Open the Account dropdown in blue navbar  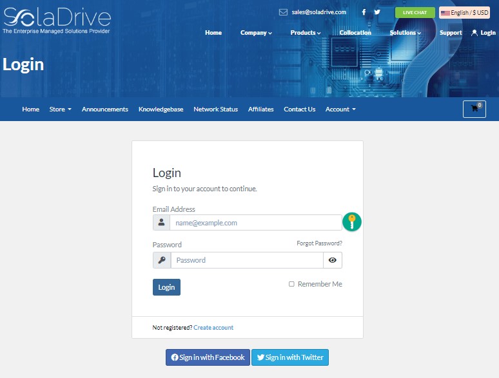pyautogui.click(x=340, y=109)
